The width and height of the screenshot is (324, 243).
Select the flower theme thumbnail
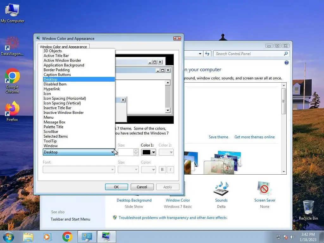[223, 163]
